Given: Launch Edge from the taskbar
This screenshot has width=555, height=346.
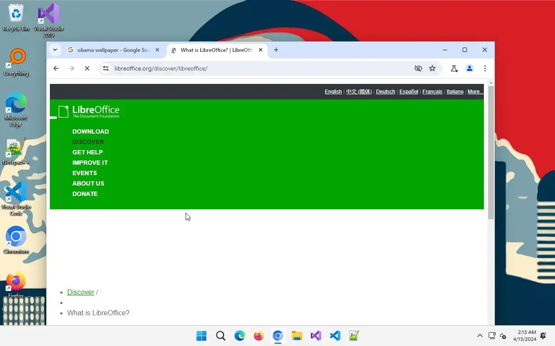Looking at the screenshot, I should (240, 336).
